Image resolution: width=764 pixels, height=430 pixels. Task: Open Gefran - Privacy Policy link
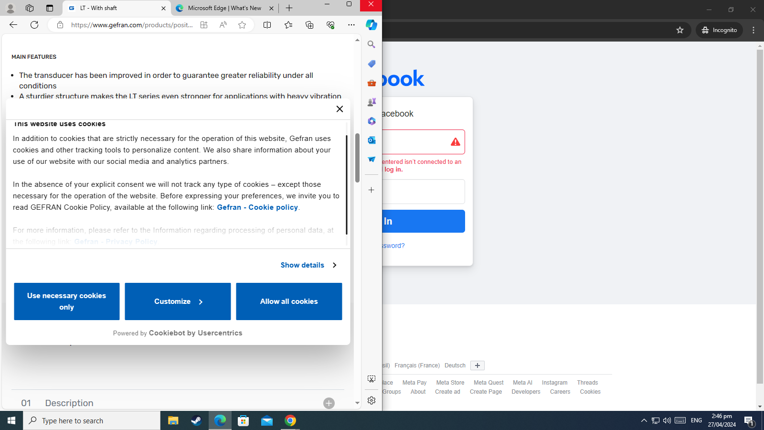pyautogui.click(x=116, y=242)
